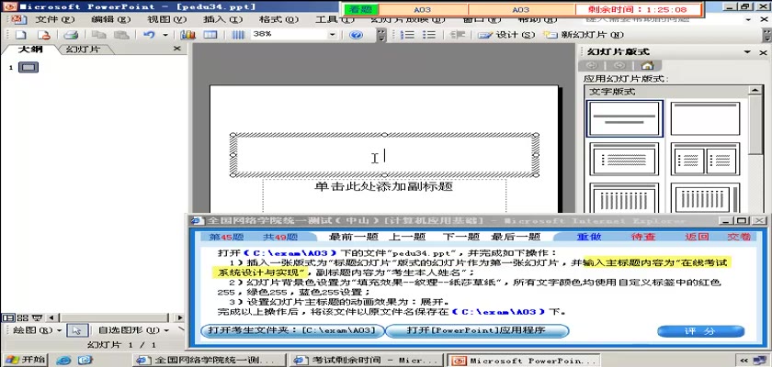The image size is (772, 367).
Task: Open the 视图 (View) menu
Action: point(167,19)
